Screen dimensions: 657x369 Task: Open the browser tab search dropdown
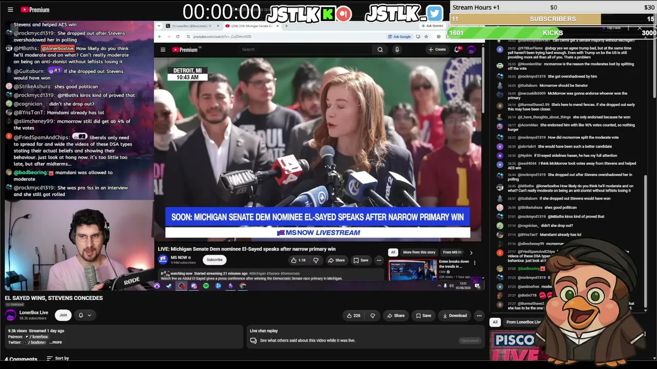point(159,26)
